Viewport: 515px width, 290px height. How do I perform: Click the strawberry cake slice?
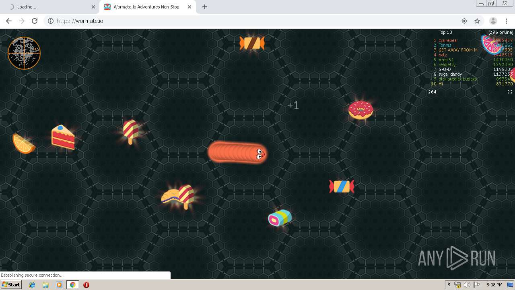point(63,137)
